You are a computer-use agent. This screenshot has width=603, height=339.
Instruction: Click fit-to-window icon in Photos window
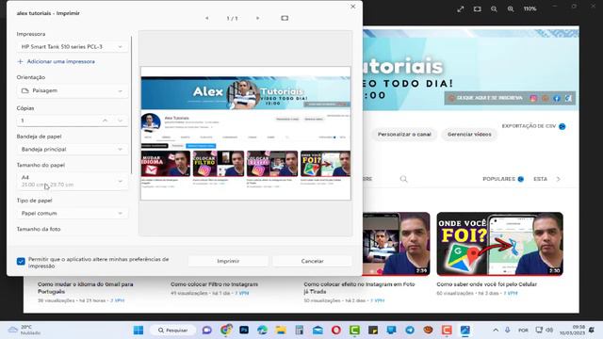(x=478, y=8)
